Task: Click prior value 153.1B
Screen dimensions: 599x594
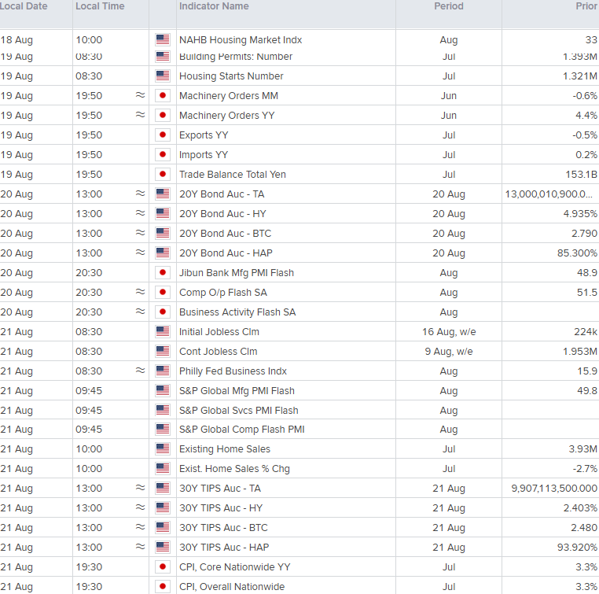Action: [x=581, y=175]
